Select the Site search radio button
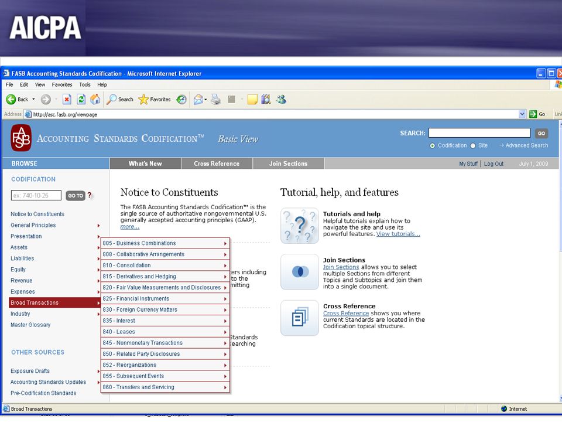This screenshot has width=562, height=422. pos(473,146)
